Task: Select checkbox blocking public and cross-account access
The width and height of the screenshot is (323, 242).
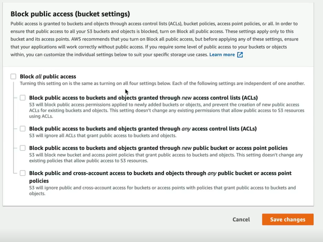Action: tap(23, 173)
